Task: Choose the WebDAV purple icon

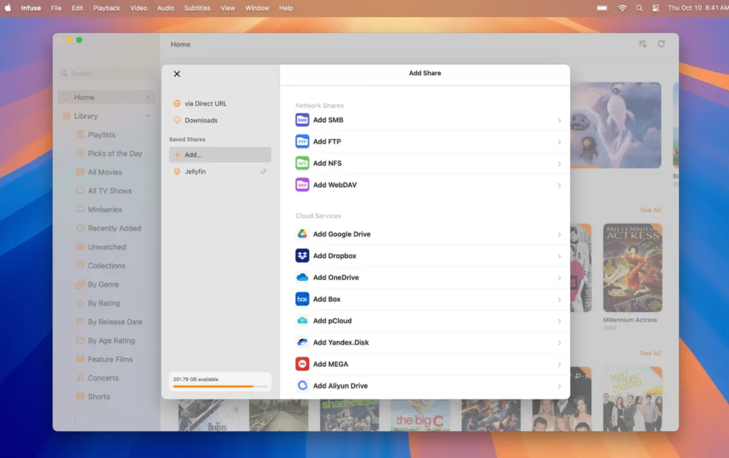Action: [302, 185]
